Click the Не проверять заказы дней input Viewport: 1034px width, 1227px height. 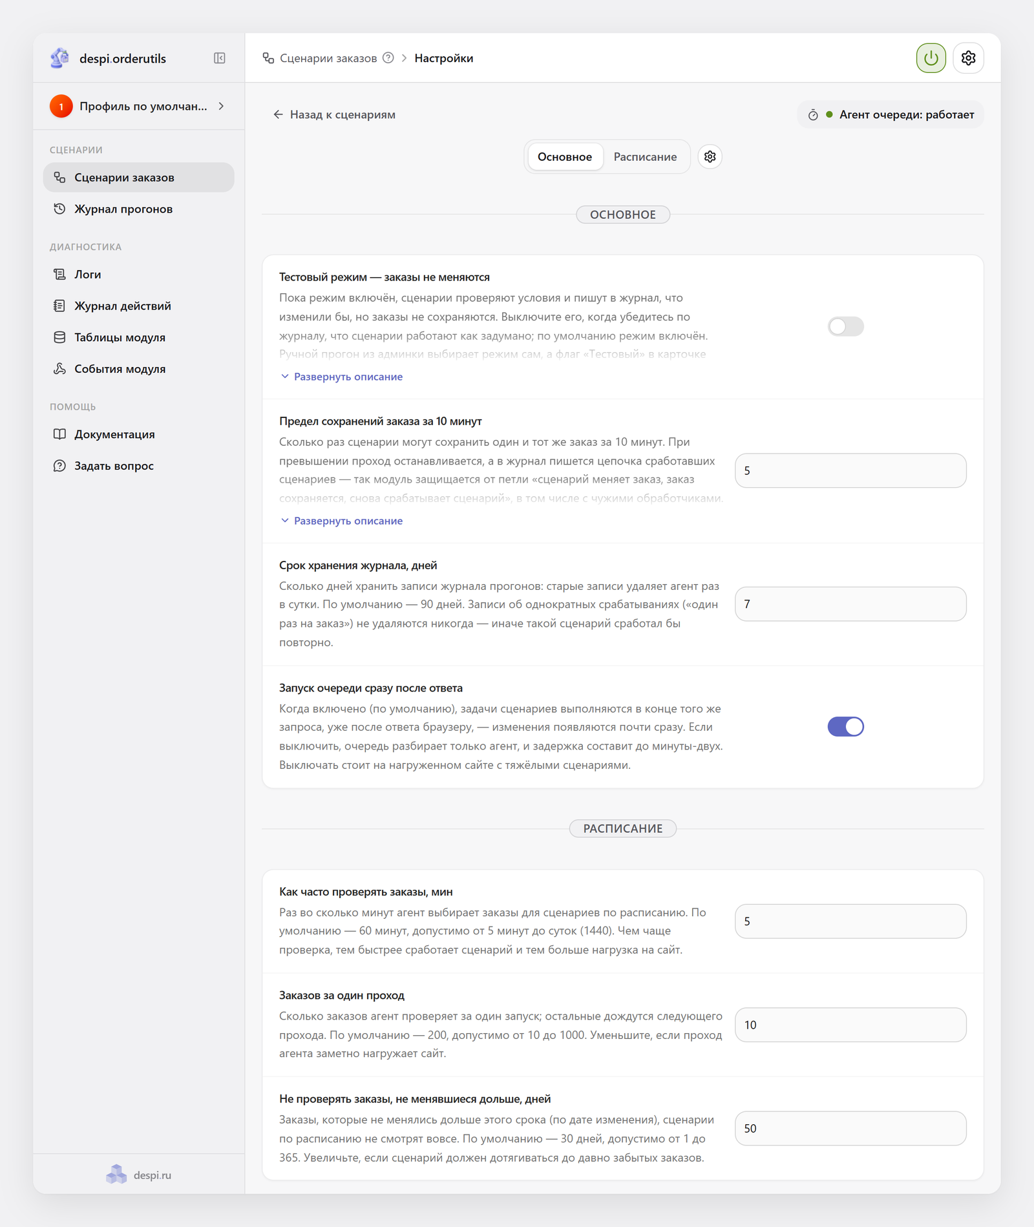pos(850,1128)
